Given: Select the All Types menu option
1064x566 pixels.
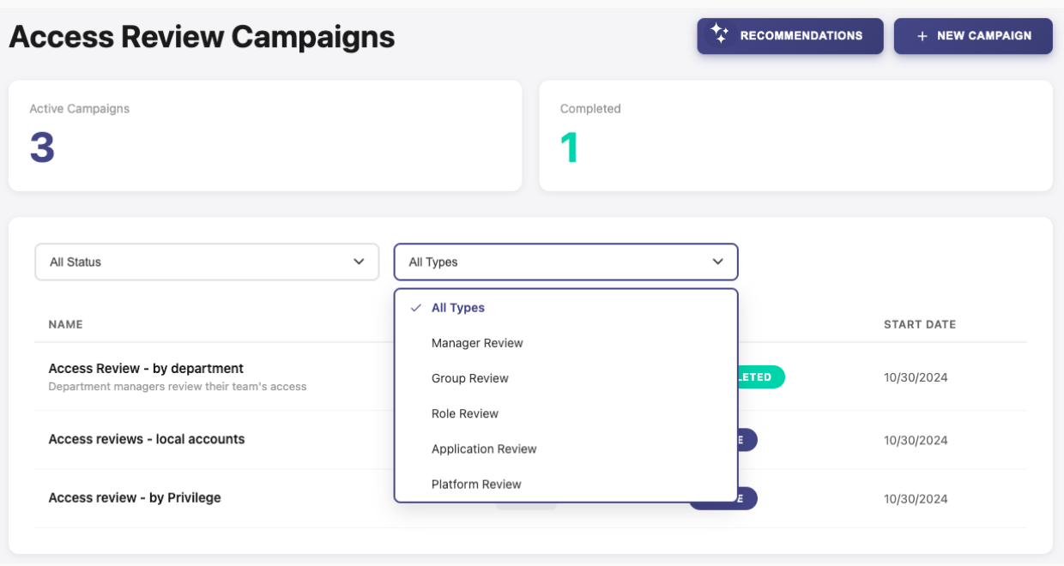Looking at the screenshot, I should (x=458, y=308).
